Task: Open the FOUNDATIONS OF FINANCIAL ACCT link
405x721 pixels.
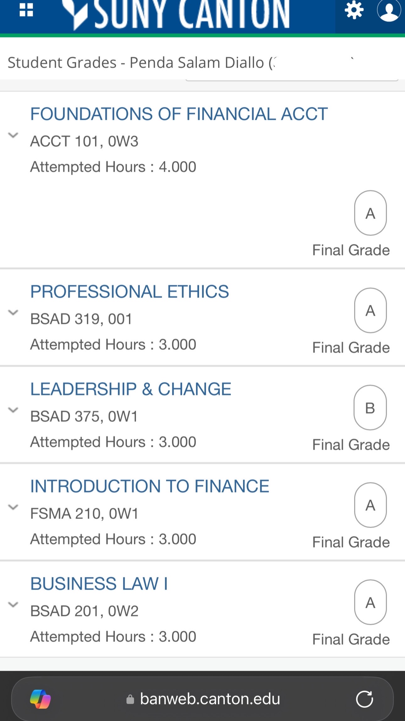Action: pos(179,114)
